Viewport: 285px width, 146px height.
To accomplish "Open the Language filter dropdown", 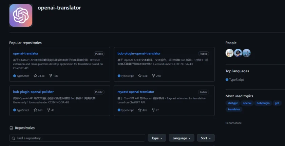I will tap(182, 138).
